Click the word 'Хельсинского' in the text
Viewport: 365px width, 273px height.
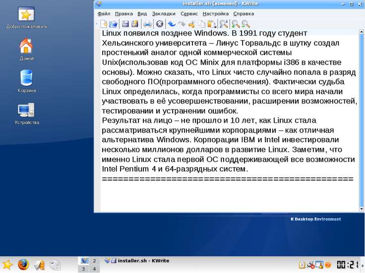[x=127, y=43]
